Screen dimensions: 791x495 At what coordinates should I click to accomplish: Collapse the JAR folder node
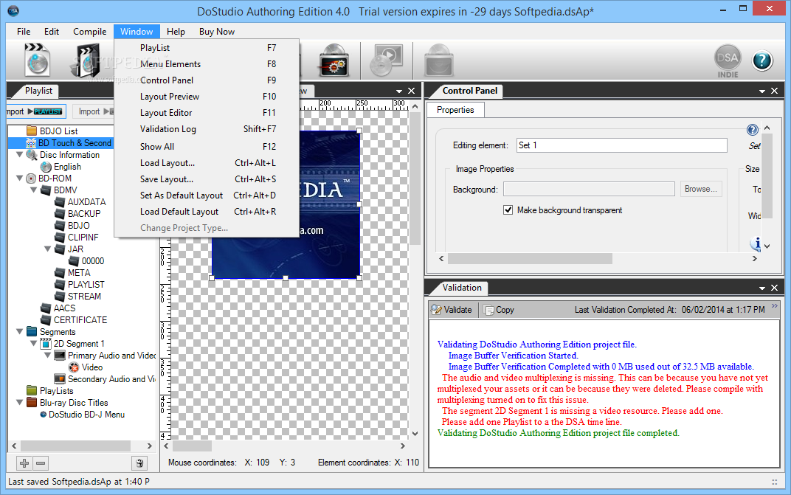(x=47, y=249)
